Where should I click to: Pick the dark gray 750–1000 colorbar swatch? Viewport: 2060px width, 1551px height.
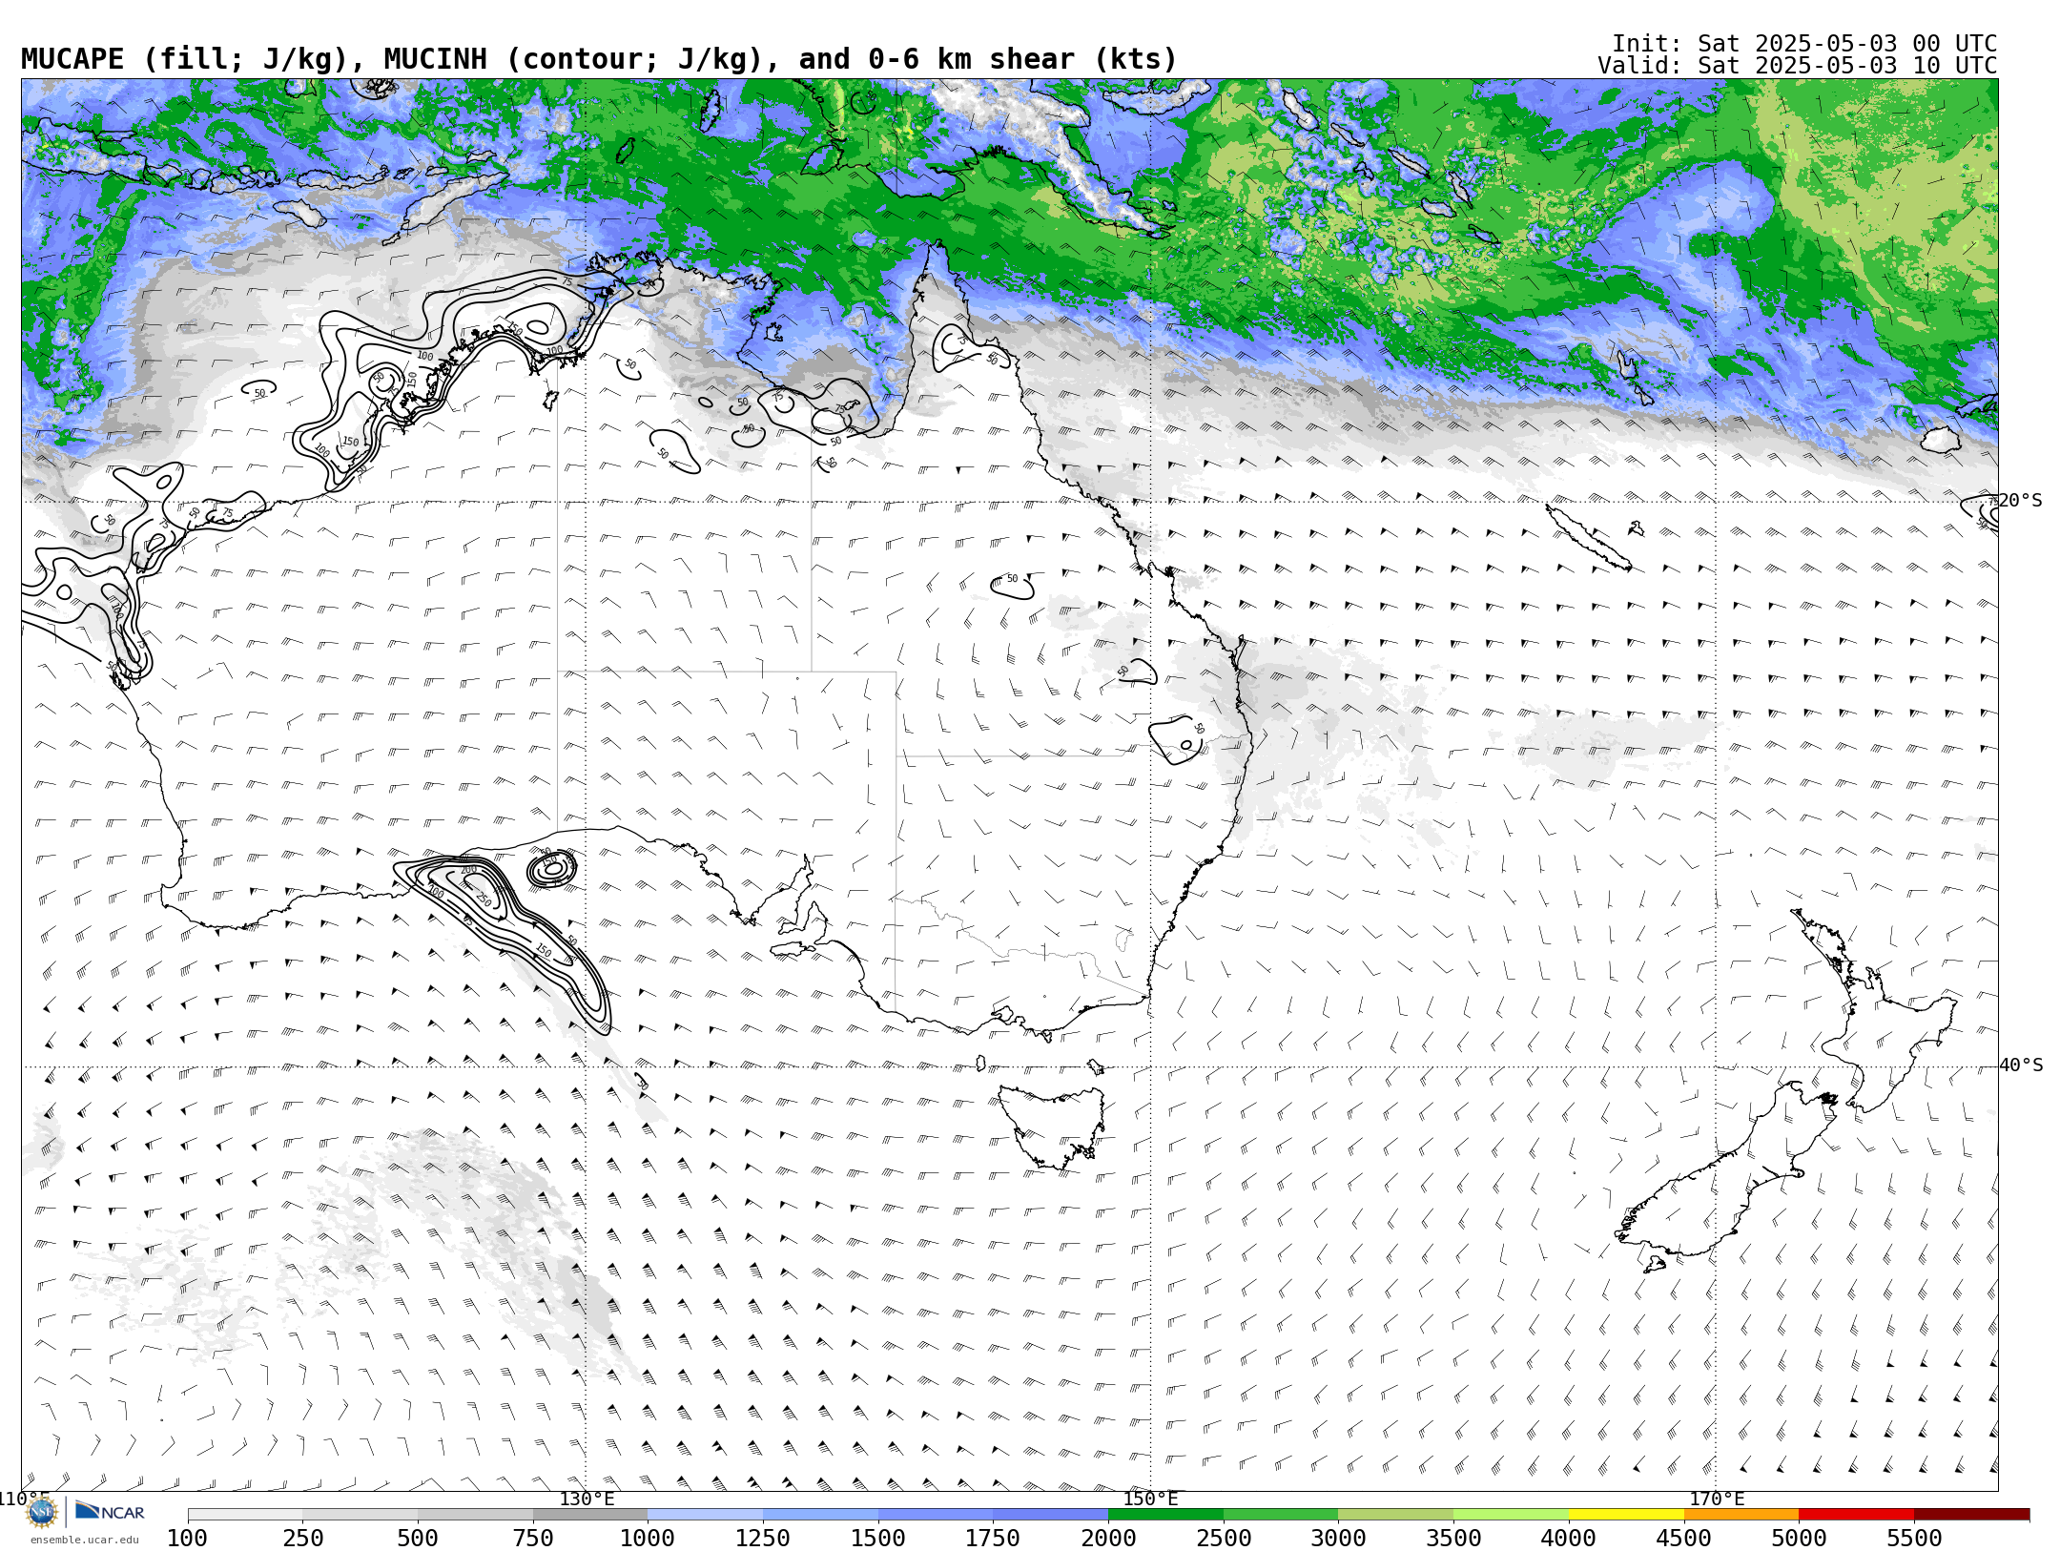[590, 1515]
